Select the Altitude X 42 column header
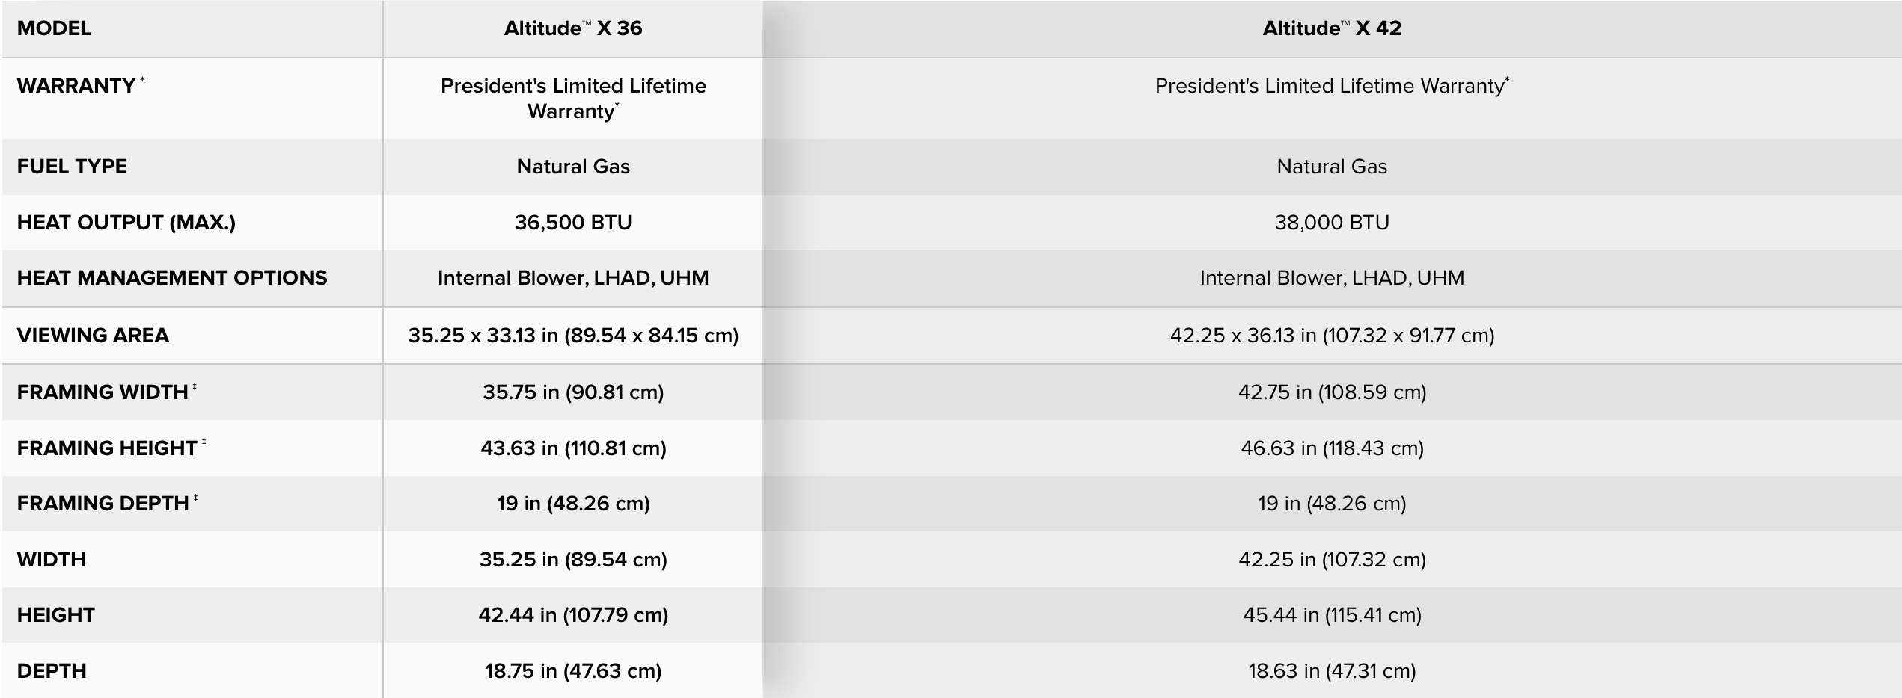Viewport: 1902px width, 698px height. coord(1332,28)
